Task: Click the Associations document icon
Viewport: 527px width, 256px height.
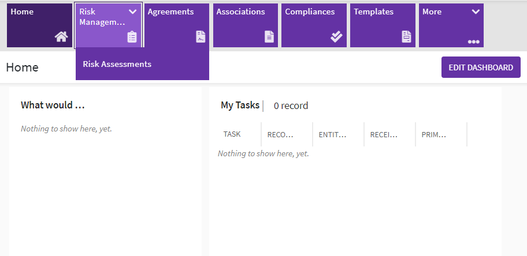Action: tap(269, 37)
